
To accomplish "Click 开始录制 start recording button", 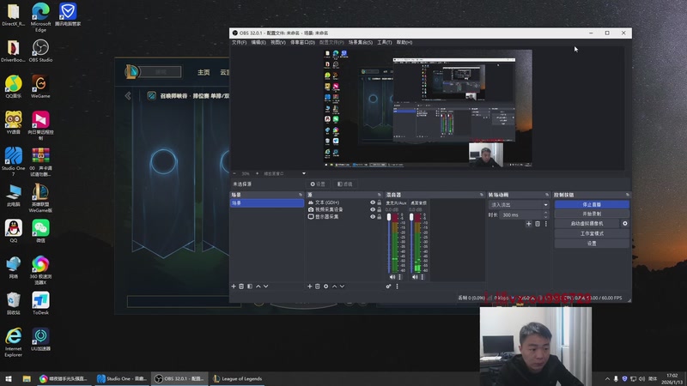I will click(592, 214).
